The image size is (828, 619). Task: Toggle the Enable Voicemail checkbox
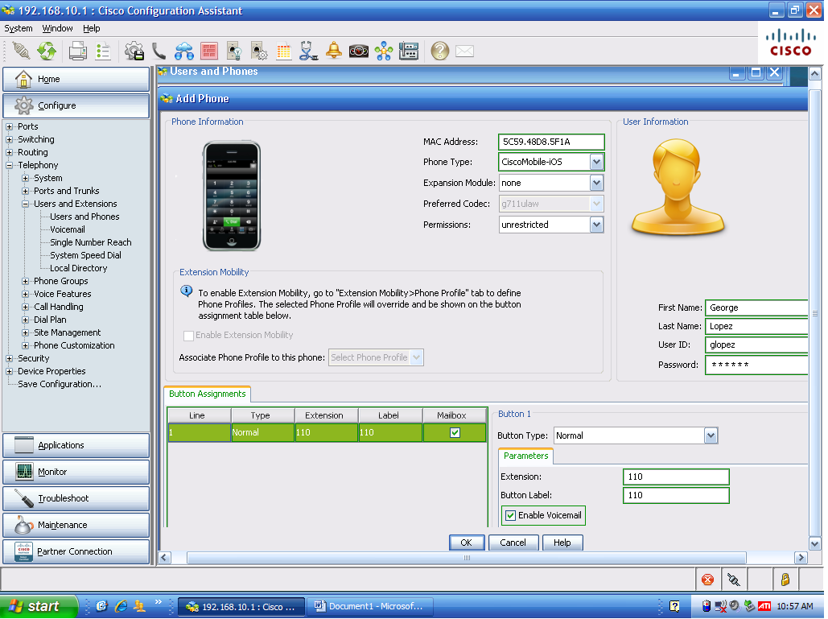pos(511,515)
